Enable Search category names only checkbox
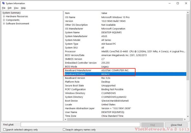The height and width of the screenshot is (133, 191). coord(64,130)
